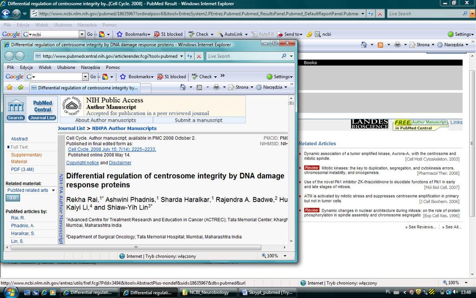476x298 pixels.
Task: Click horizontal scrollbar in PubMed Central window
Action: click(136, 248)
